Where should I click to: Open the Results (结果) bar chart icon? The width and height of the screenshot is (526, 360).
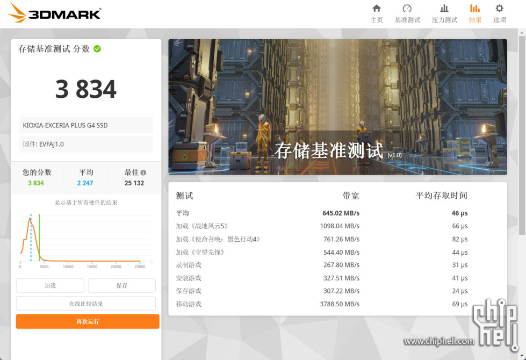[475, 9]
